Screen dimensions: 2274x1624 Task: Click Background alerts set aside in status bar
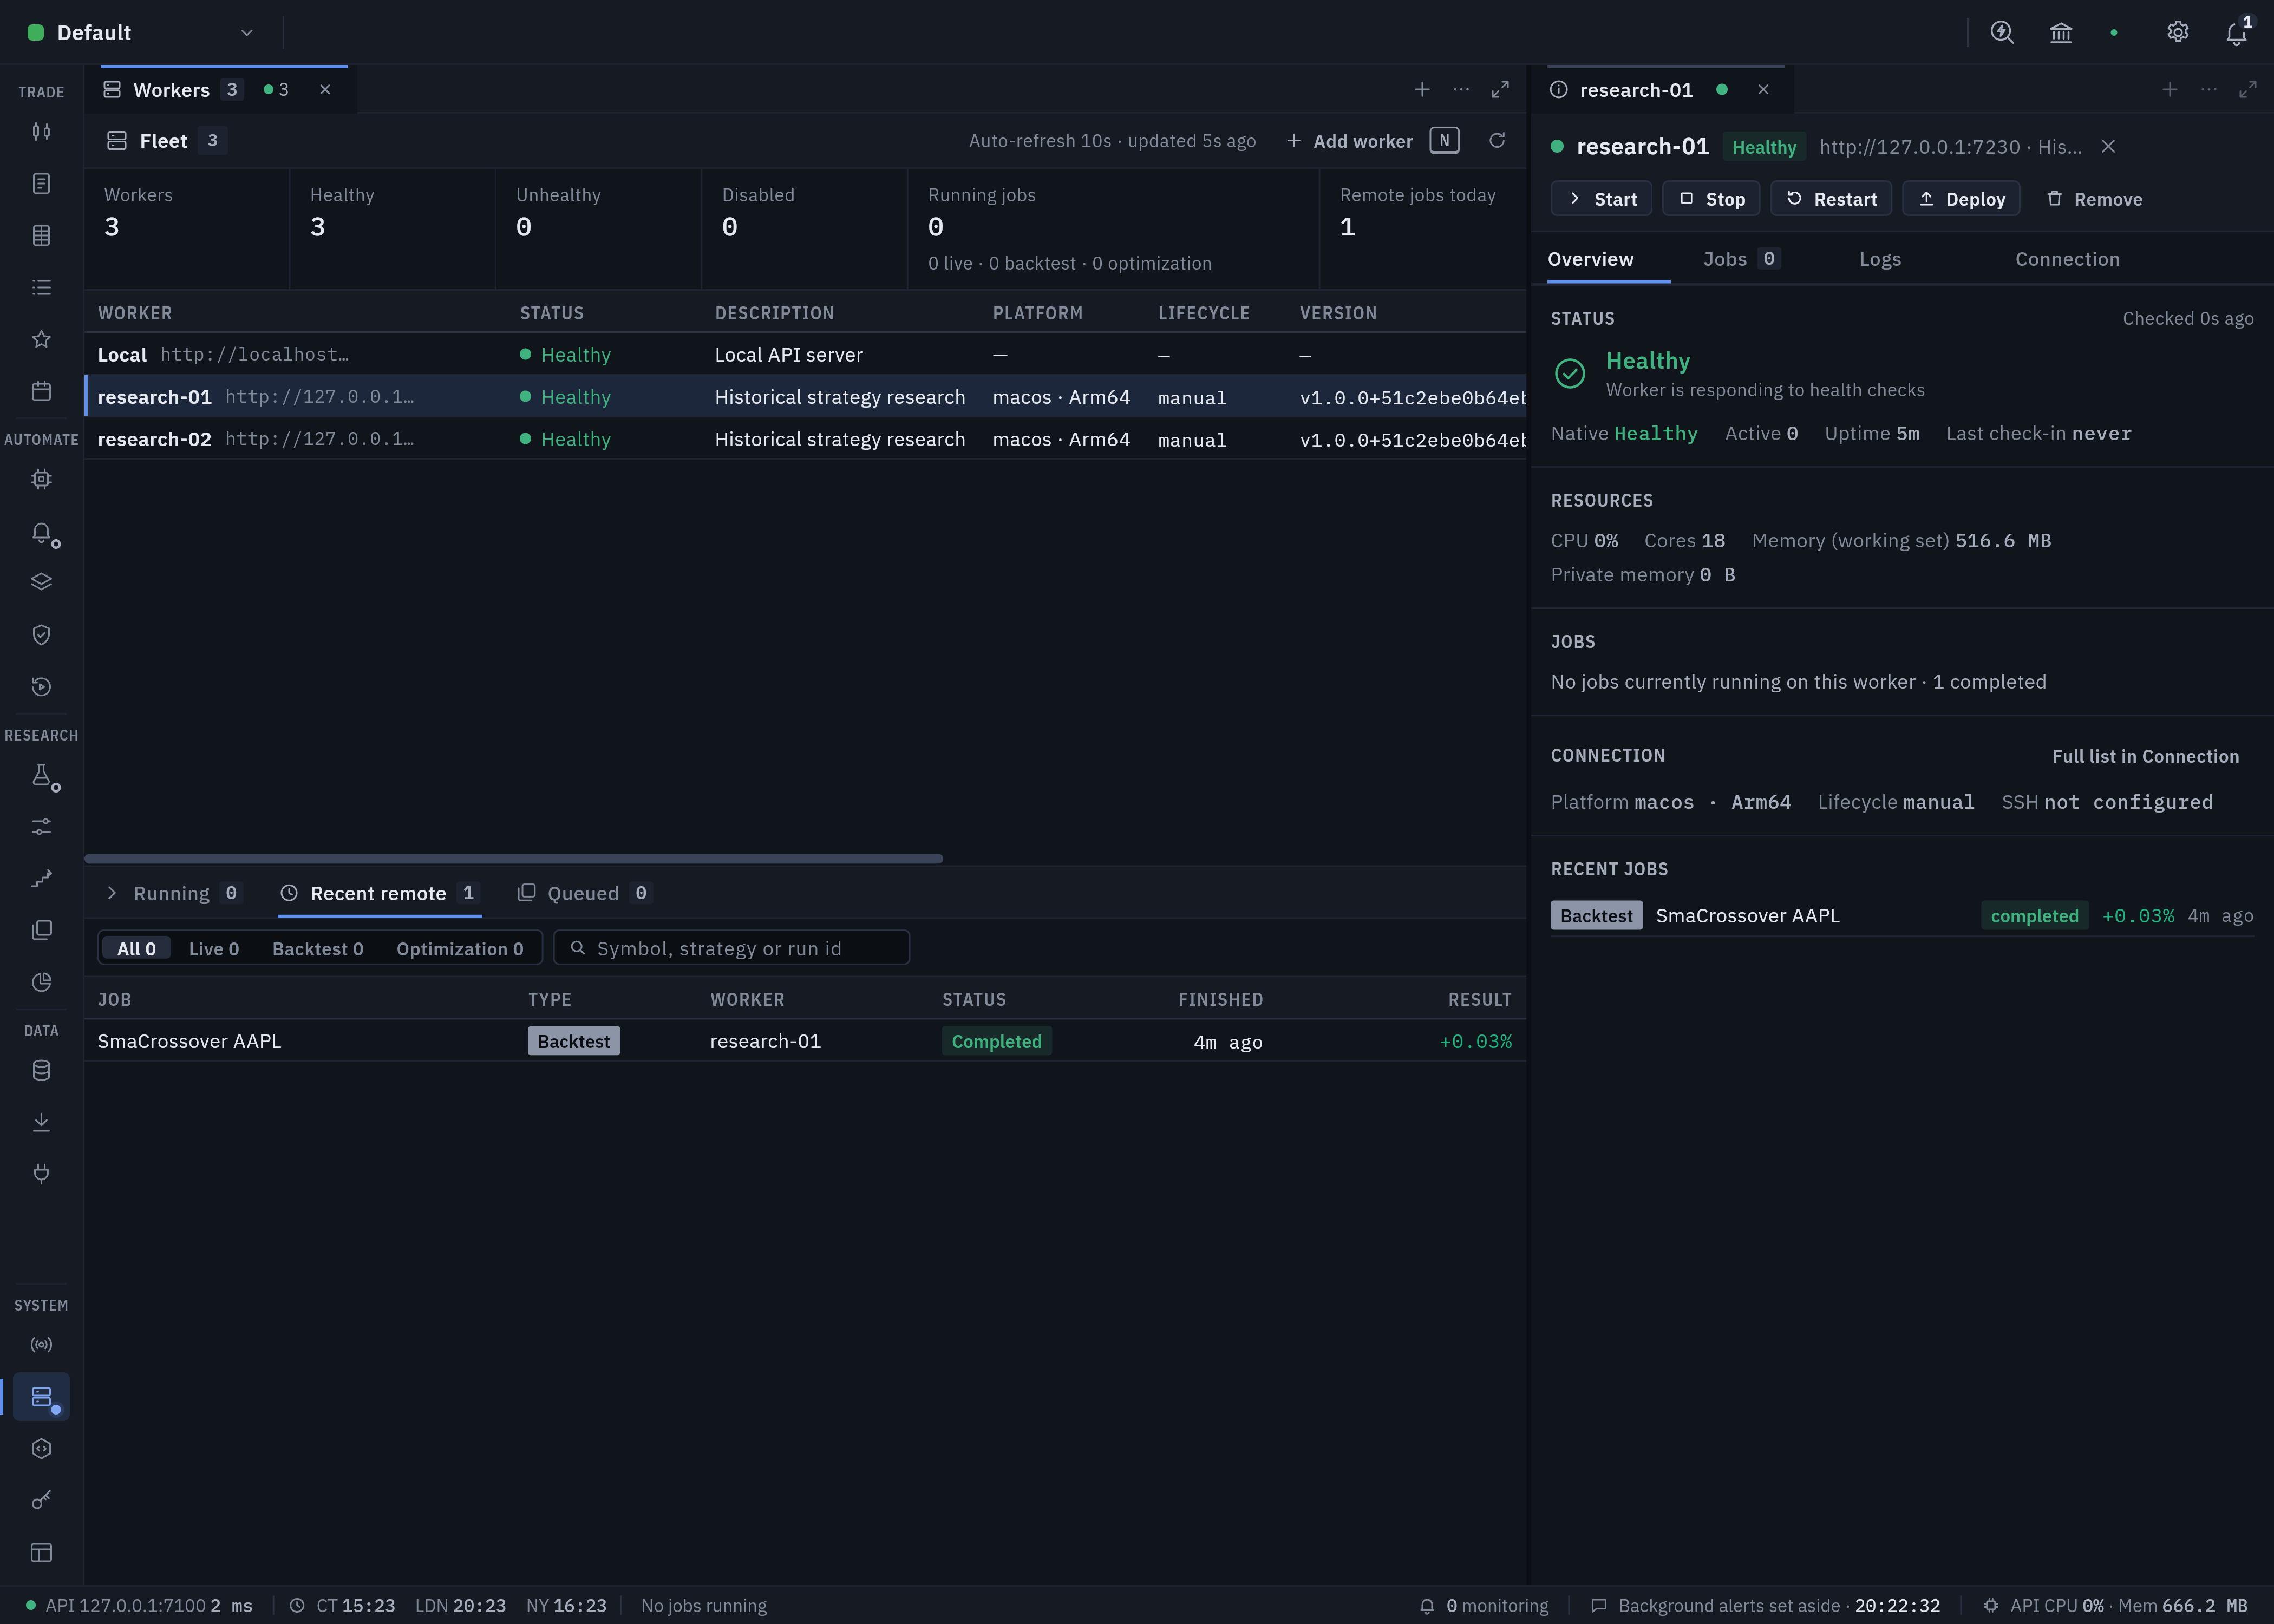click(1766, 1606)
